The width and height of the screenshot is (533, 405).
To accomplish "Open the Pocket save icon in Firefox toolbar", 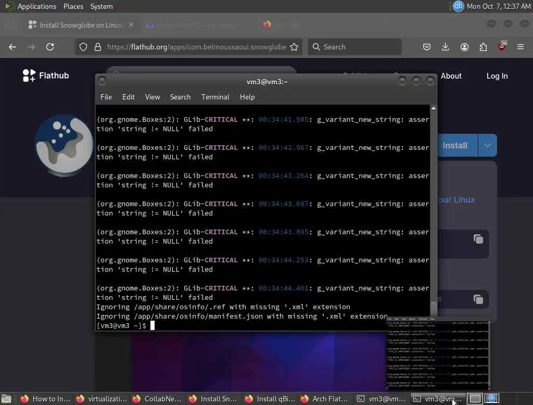I will [427, 47].
